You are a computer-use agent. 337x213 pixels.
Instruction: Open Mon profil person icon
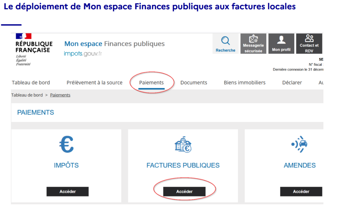pyautogui.click(x=281, y=40)
